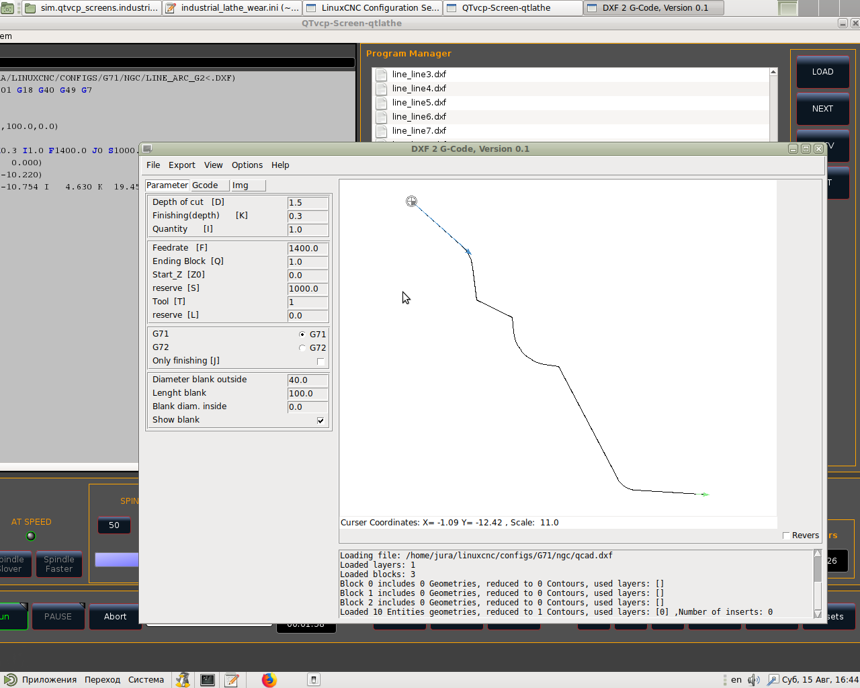Click the log output scroll down arrow

tap(818, 613)
